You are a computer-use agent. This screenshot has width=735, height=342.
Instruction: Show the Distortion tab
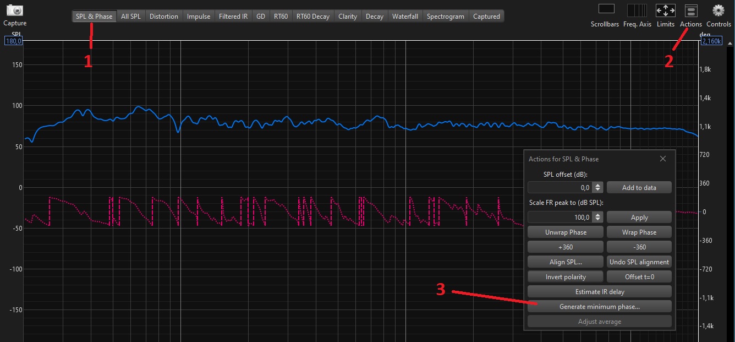point(164,17)
